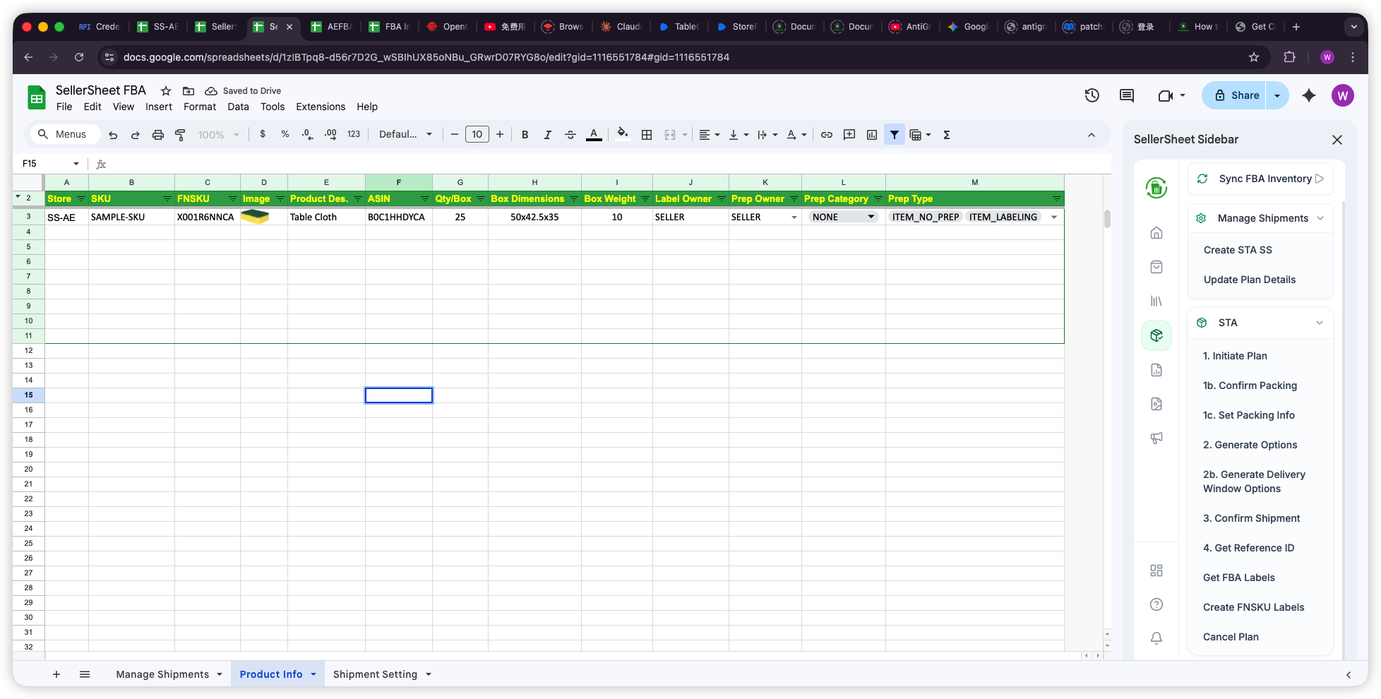
Task: Open the comments icon in header
Action: tap(1127, 95)
